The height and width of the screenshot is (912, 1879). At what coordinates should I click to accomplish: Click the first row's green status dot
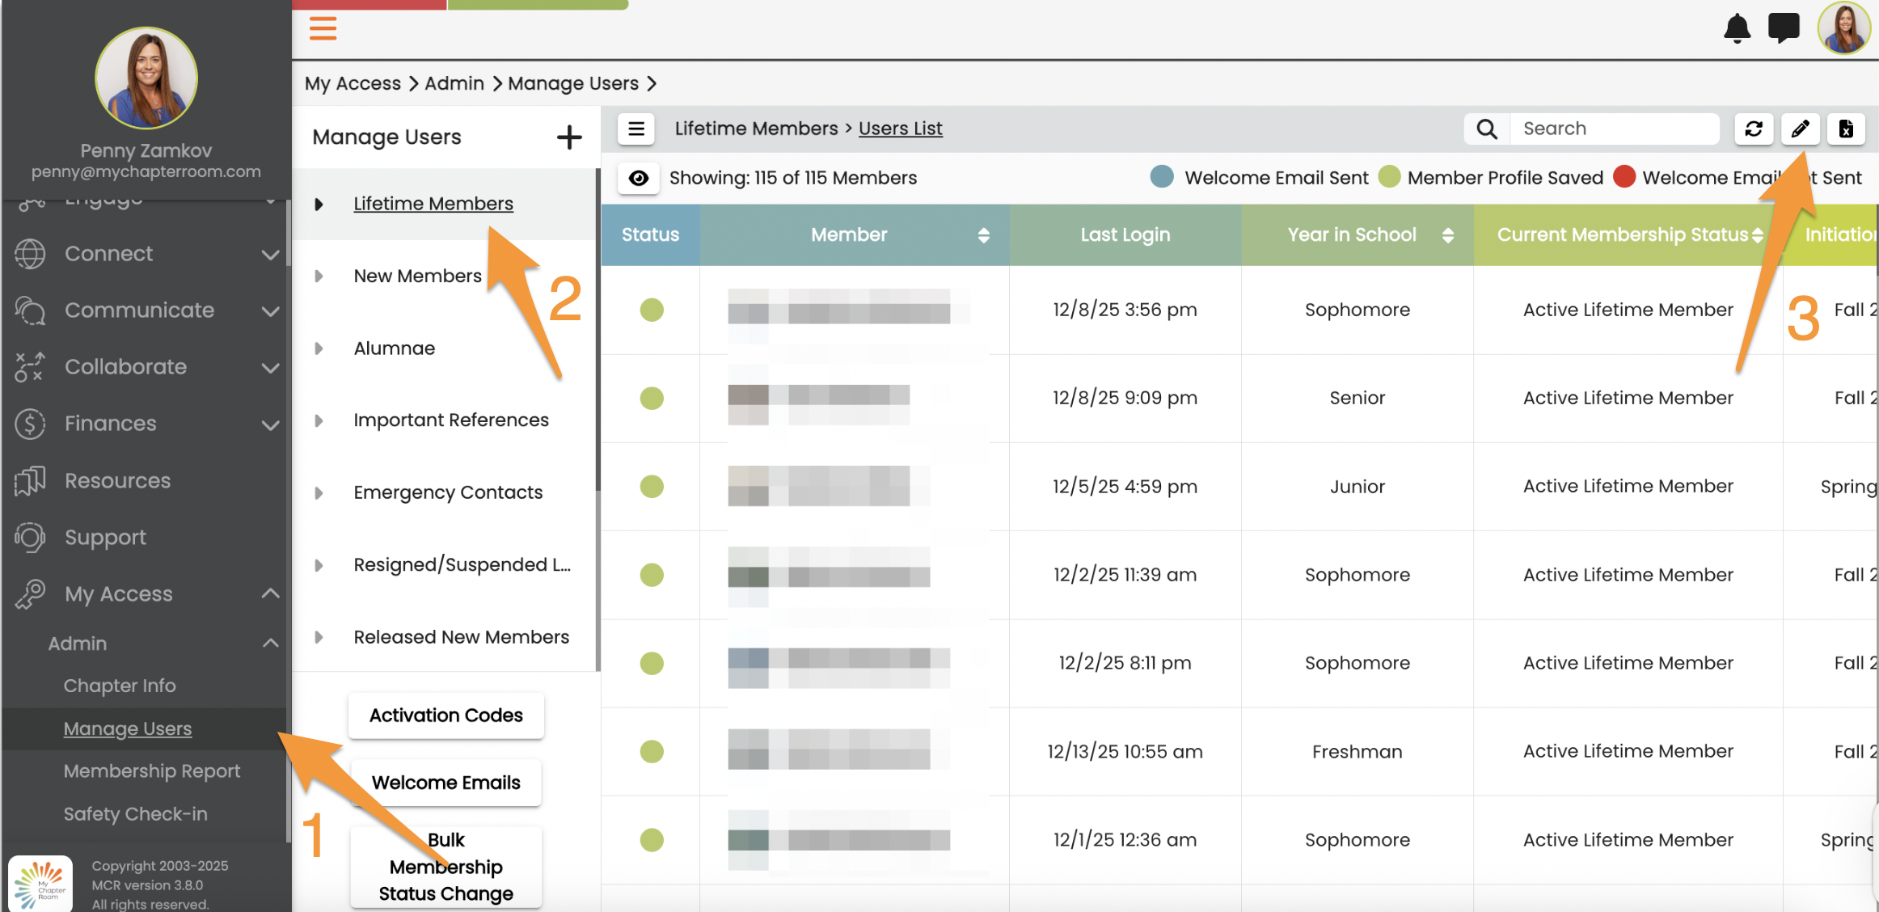652,310
